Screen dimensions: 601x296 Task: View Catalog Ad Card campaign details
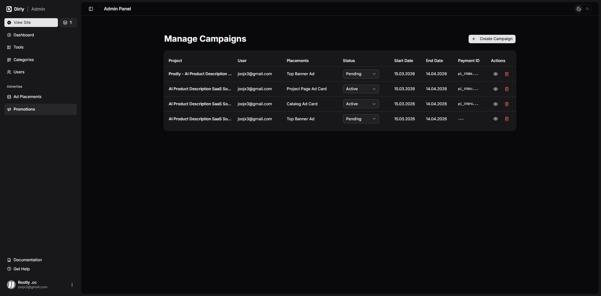tap(496, 104)
